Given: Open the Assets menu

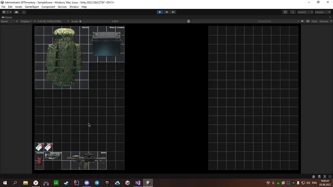Looking at the screenshot, I should click(x=19, y=7).
